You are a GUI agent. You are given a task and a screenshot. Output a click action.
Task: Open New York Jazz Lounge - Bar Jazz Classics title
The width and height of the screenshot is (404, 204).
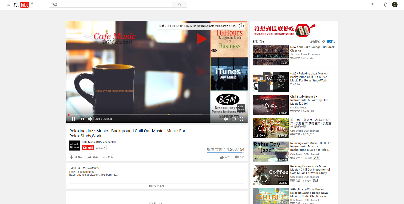click(x=312, y=49)
